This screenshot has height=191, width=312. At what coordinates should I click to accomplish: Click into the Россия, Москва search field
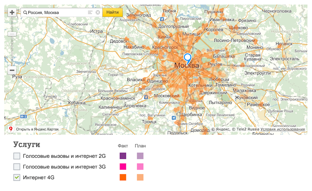tap(57, 13)
